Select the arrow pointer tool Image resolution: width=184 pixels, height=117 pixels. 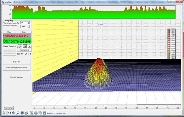4,113
